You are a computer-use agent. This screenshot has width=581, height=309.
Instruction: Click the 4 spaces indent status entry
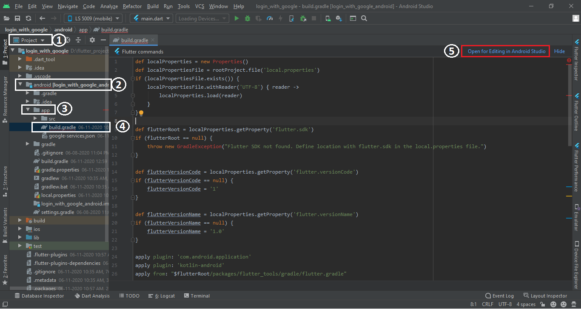526,304
